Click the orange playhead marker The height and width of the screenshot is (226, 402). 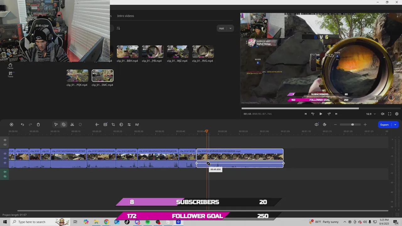click(x=207, y=131)
